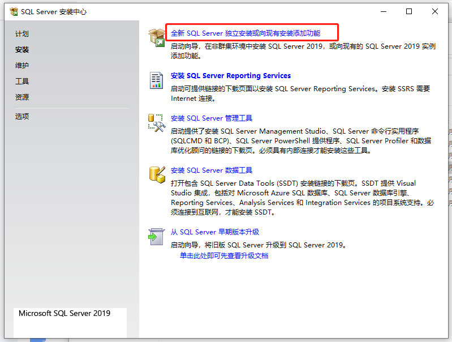
Task: Select 维护 in the left sidebar
Action: click(22, 66)
